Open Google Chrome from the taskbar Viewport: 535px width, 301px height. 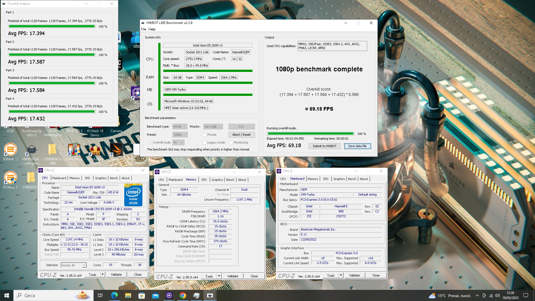(x=183, y=295)
